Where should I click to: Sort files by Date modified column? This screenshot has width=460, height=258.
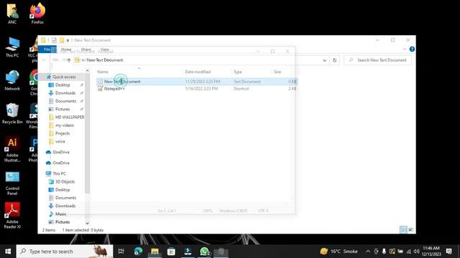coord(198,72)
